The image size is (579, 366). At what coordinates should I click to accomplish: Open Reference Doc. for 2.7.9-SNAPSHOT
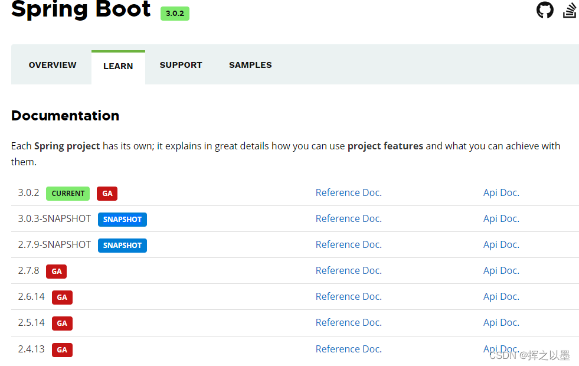pyautogui.click(x=349, y=244)
